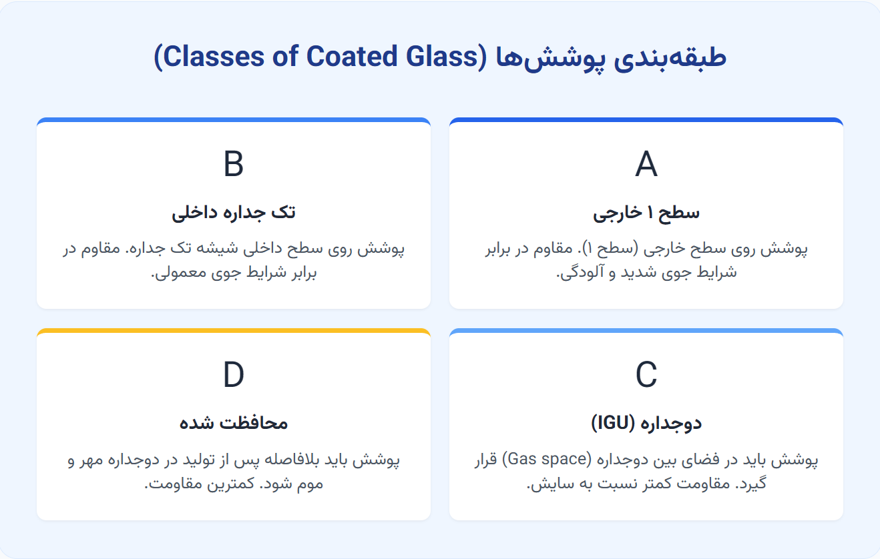
Task: Click the large letter A class label
Action: (646, 164)
